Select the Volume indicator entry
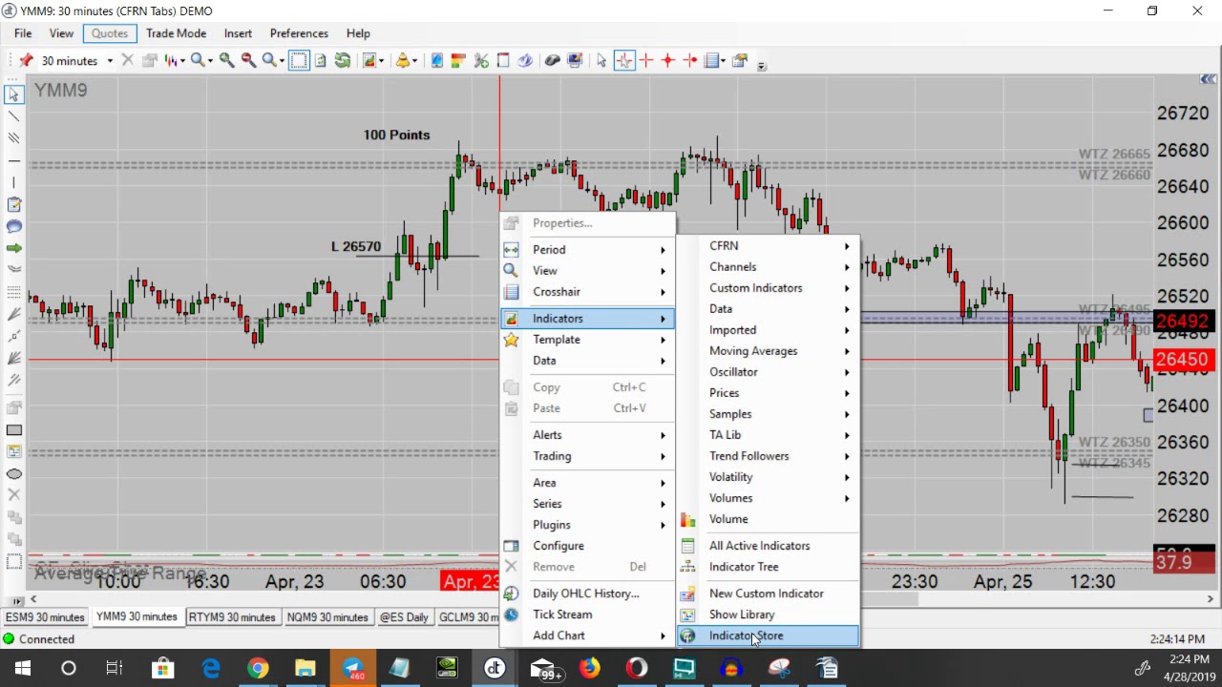Screen dimensions: 1222x687 768,519
